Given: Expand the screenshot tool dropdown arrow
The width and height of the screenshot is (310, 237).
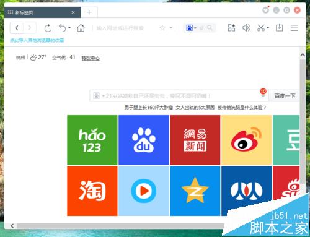Looking at the screenshot, I should [x=268, y=28].
